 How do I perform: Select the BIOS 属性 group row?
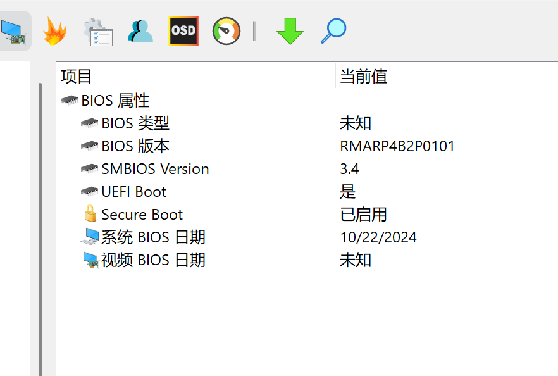(x=307, y=101)
